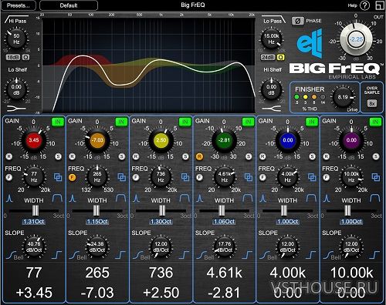The height and width of the screenshot is (305, 386).
Task: Click the WIDTH slider on 1.06Oct band
Action: 222,211
